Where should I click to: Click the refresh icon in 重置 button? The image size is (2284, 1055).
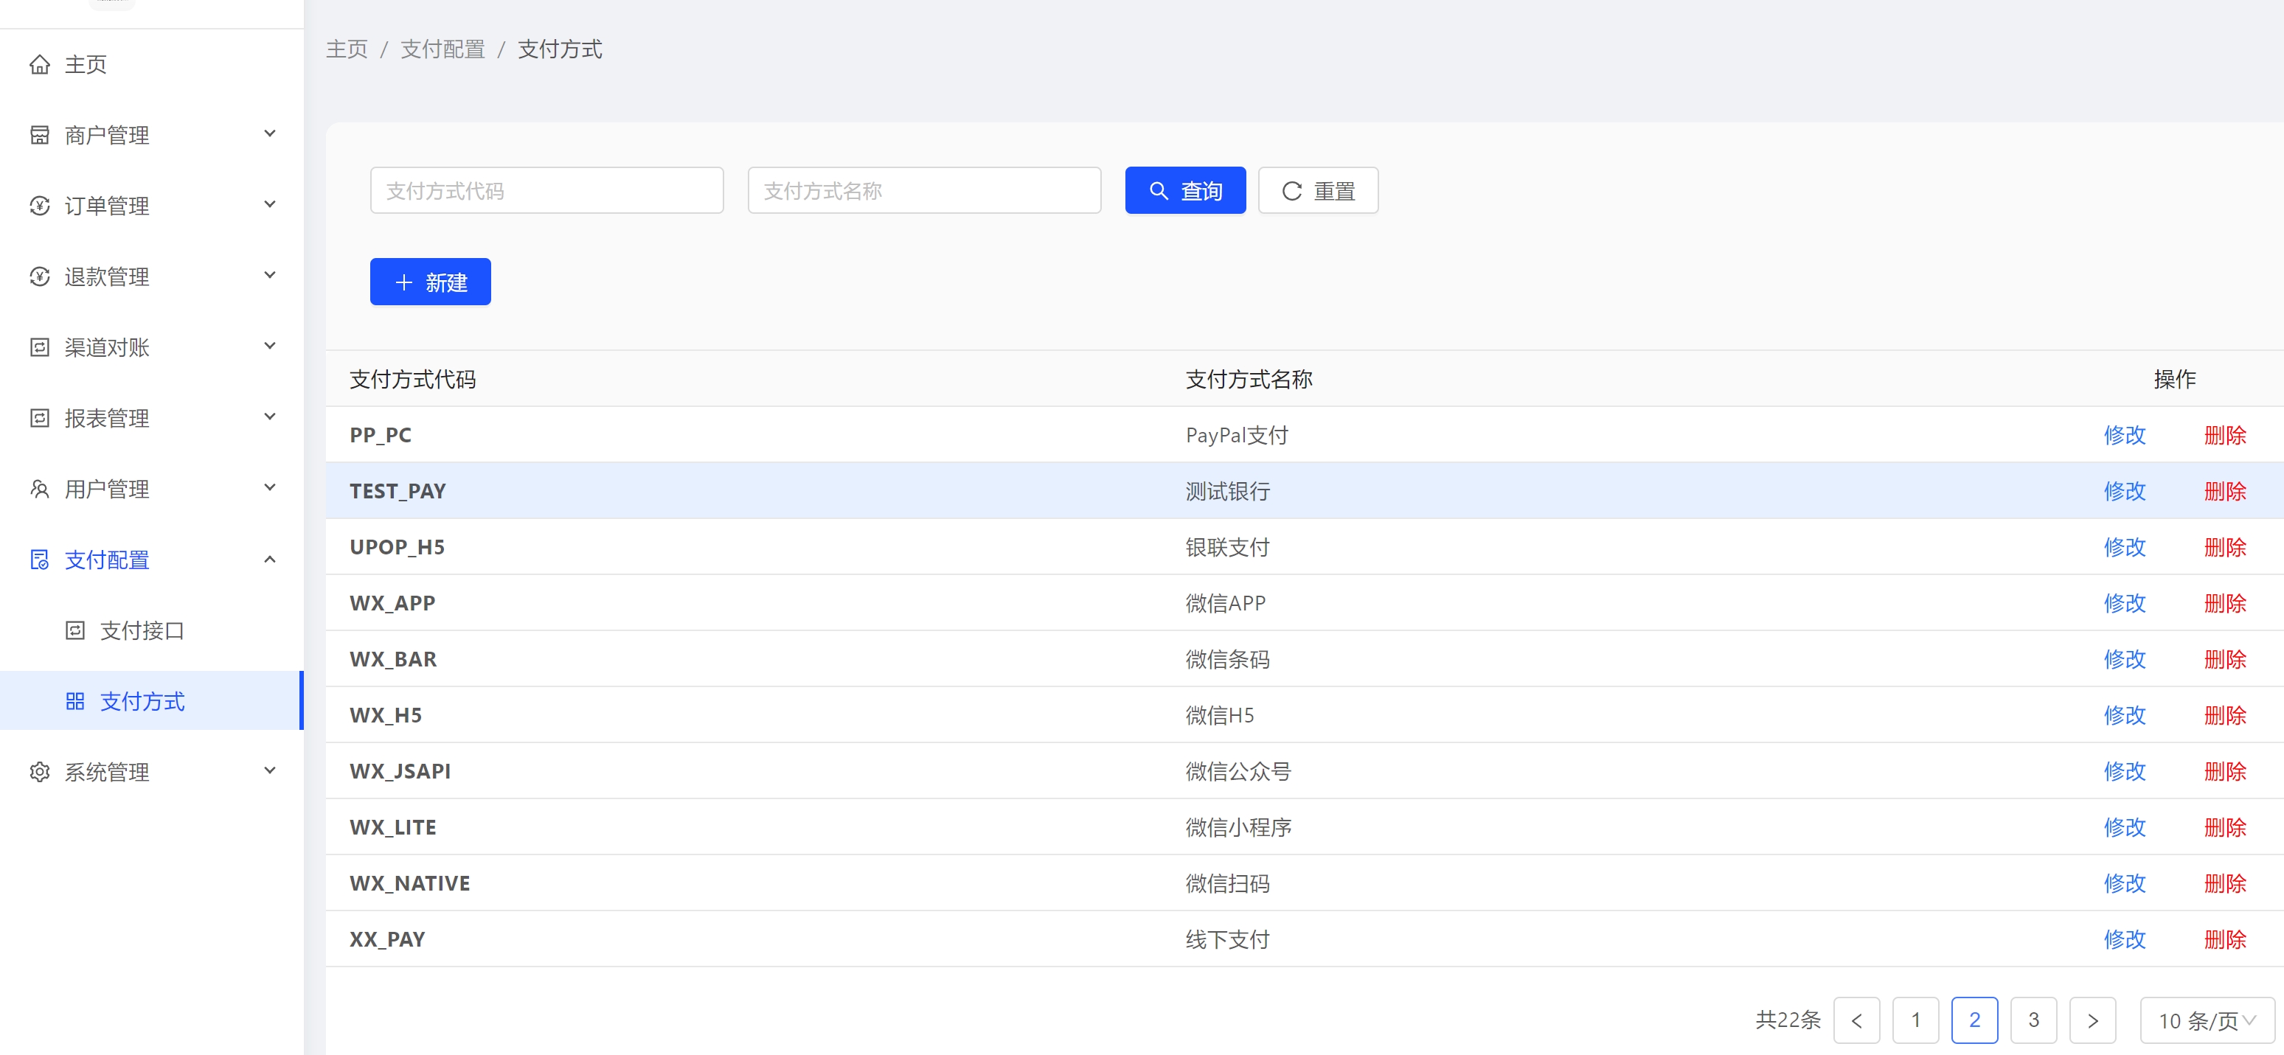pyautogui.click(x=1292, y=191)
